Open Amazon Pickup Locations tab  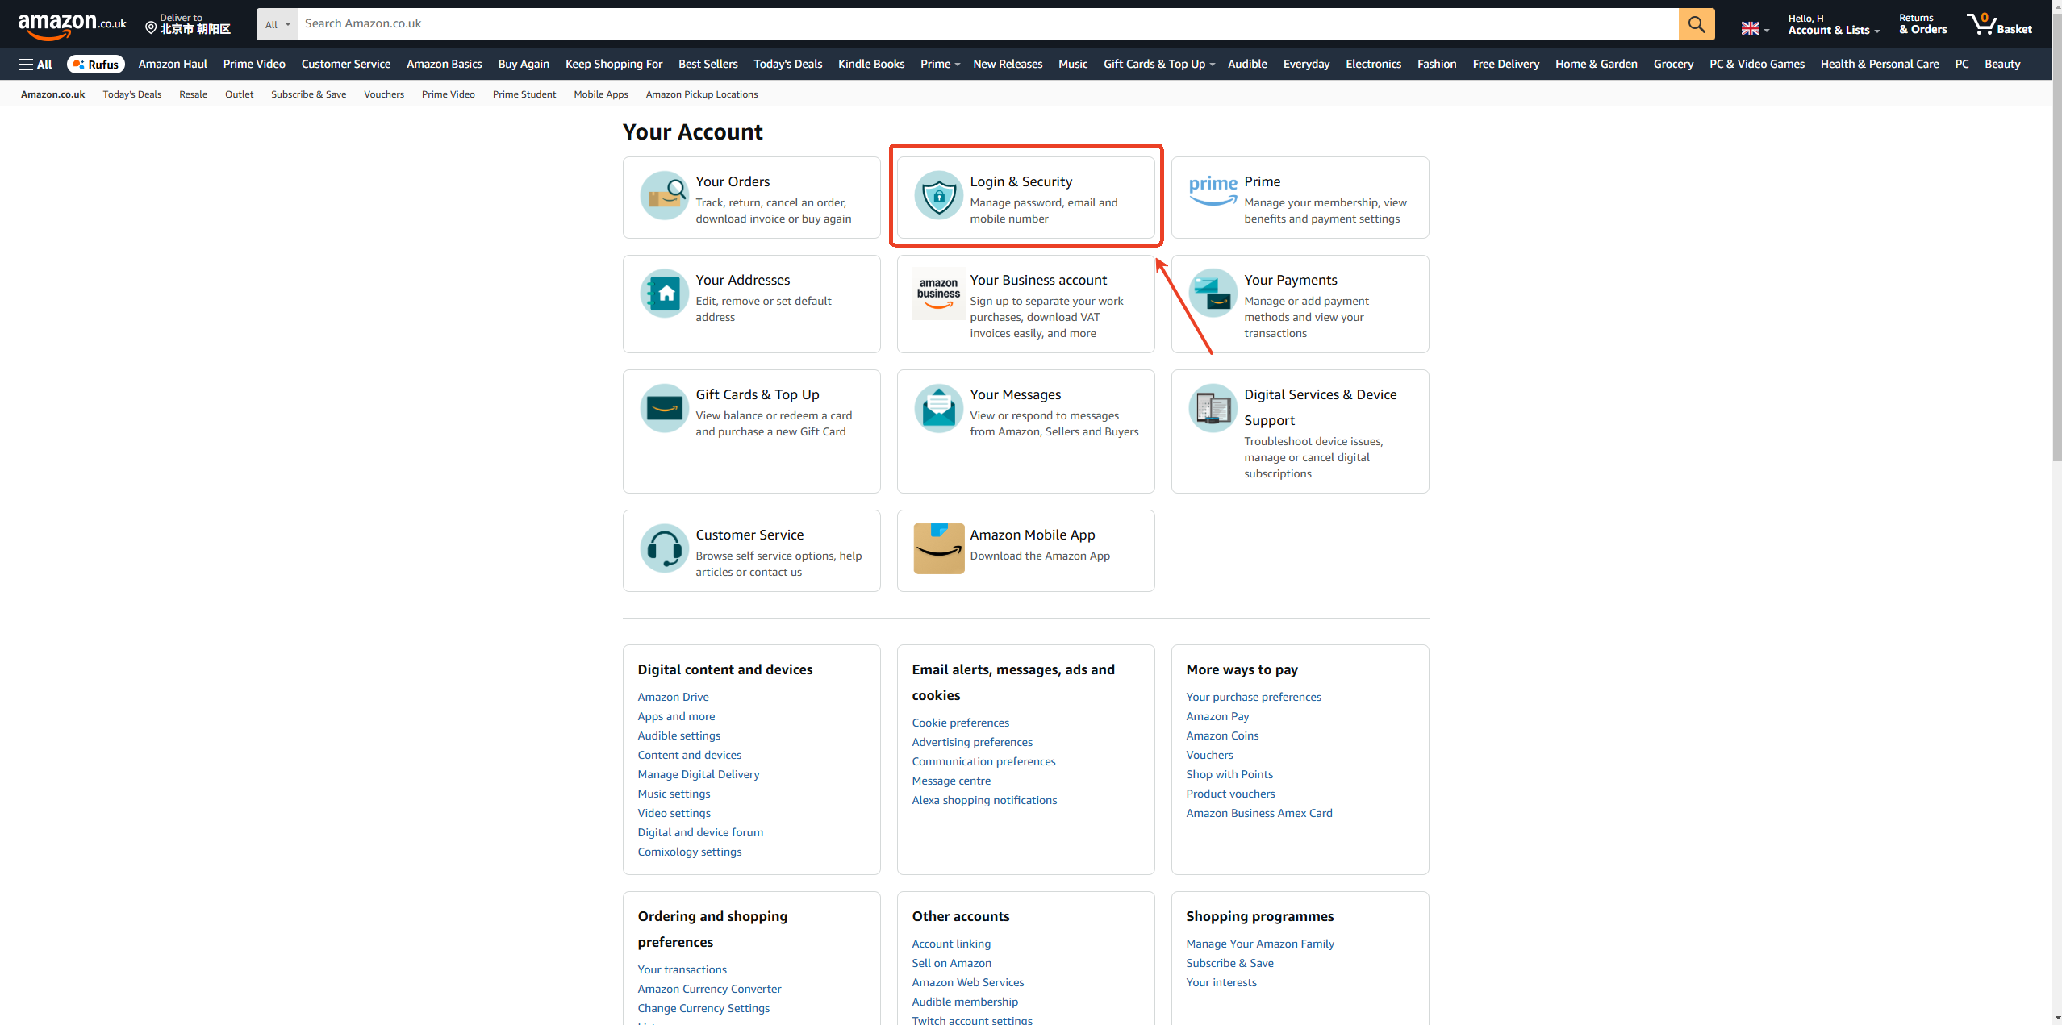[x=702, y=94]
